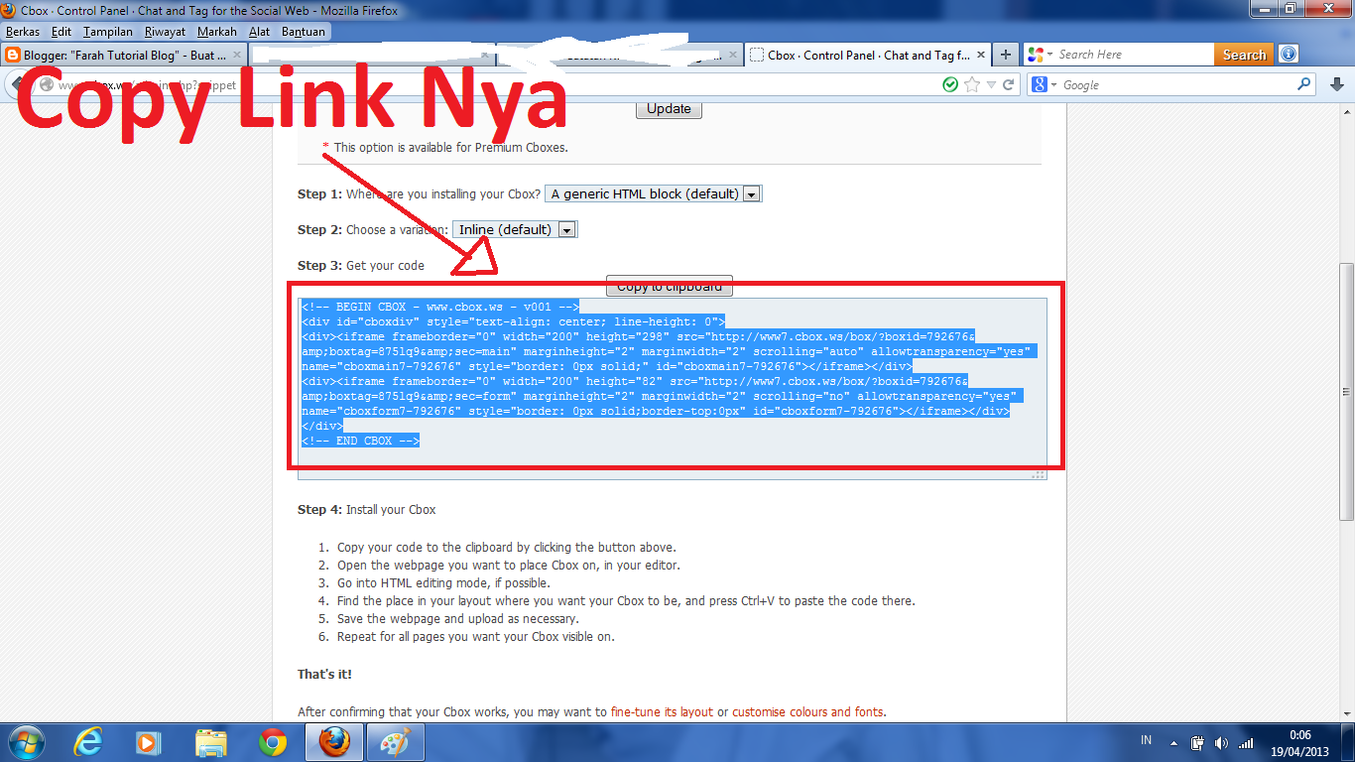The height and width of the screenshot is (762, 1355).
Task: Click the Firefox icon in the title bar
Action: (9, 10)
